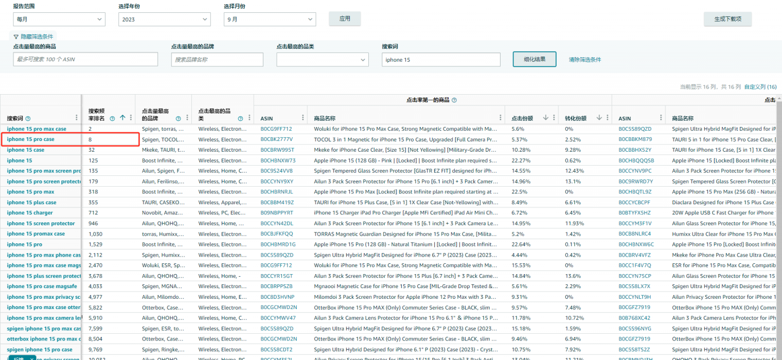This screenshot has height=360, width=782.
Task: Click help icon beside 点击率第一的商品 header
Action: tap(454, 100)
